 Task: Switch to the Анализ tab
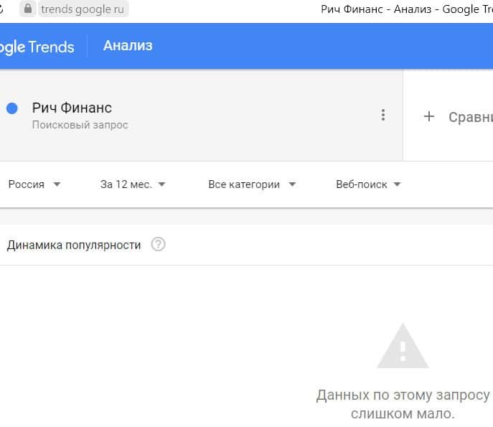coord(128,46)
